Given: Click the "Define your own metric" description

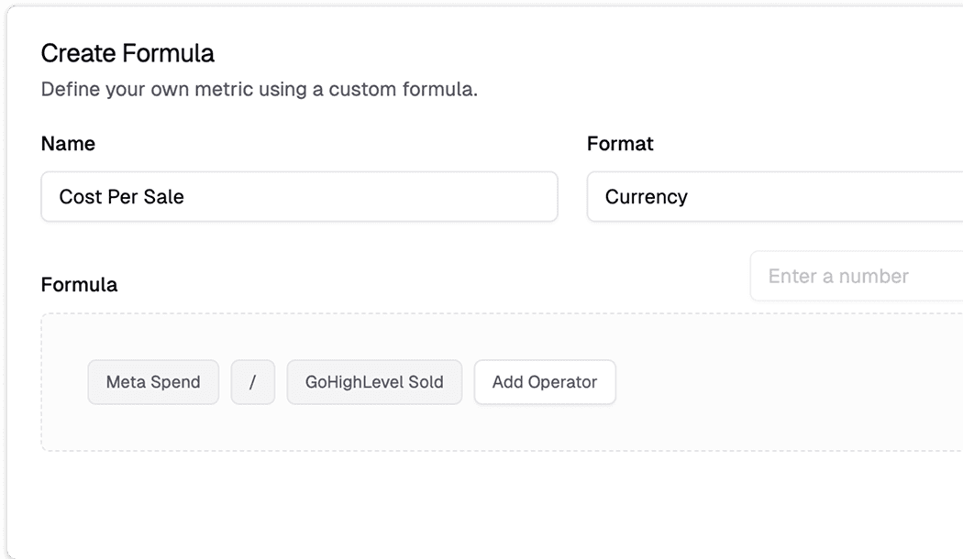Looking at the screenshot, I should tap(260, 90).
